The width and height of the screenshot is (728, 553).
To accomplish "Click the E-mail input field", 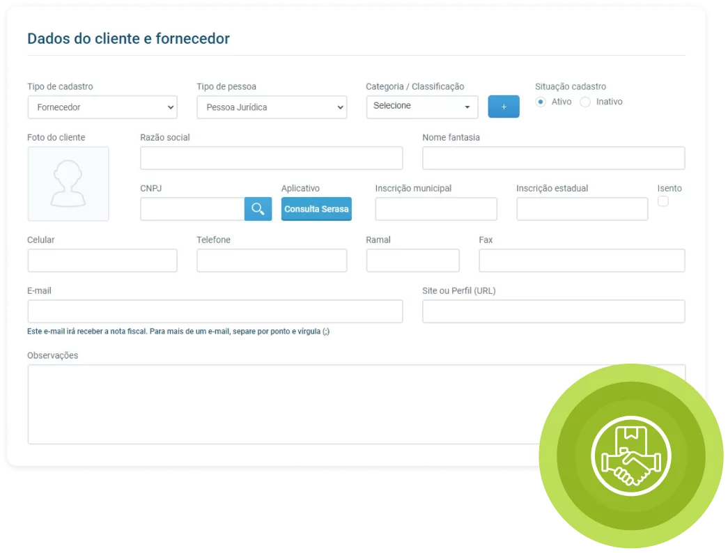I will coord(215,311).
